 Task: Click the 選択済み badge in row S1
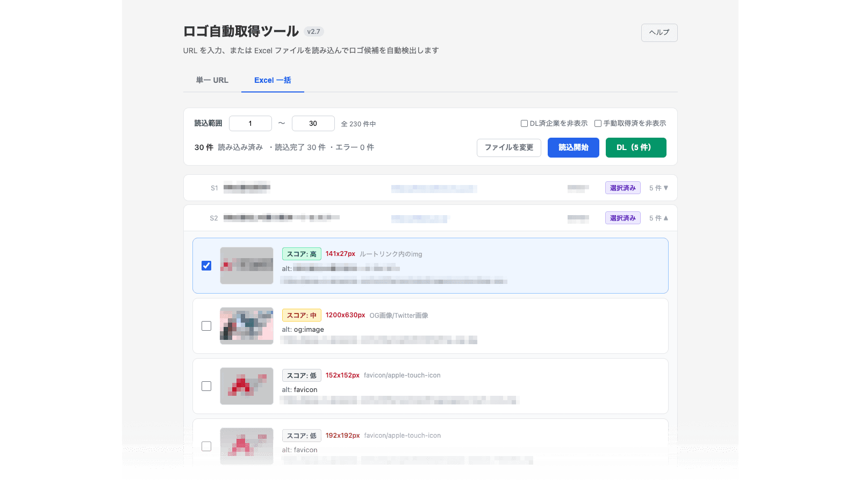point(623,188)
